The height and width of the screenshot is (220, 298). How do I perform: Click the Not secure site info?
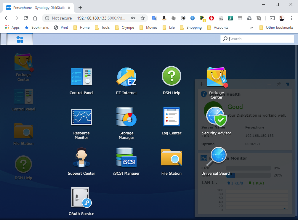coord(58,18)
